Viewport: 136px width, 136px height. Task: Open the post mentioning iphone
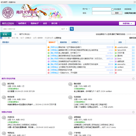pyautogui.click(x=68, y=73)
